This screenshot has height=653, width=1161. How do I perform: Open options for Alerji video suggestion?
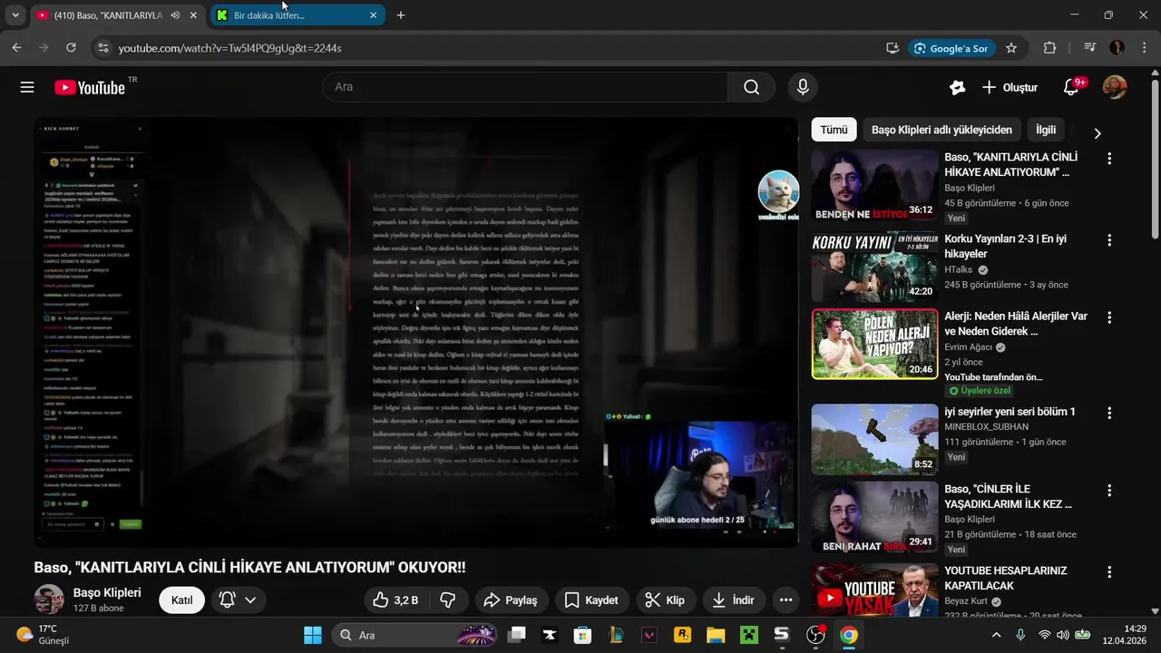point(1108,317)
